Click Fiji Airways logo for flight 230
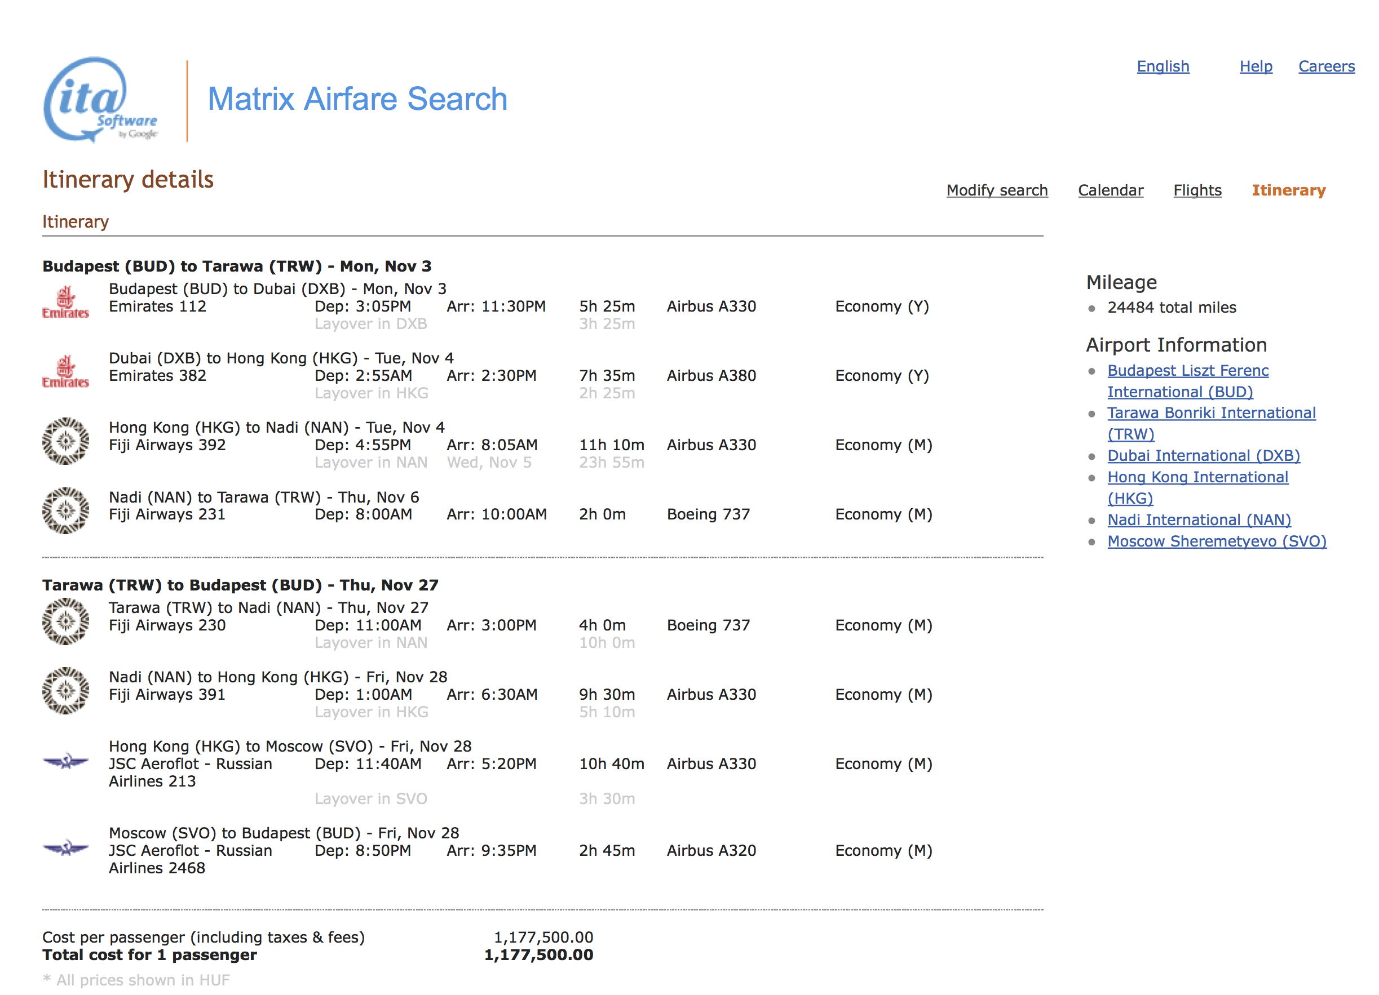The image size is (1379, 995). (65, 621)
